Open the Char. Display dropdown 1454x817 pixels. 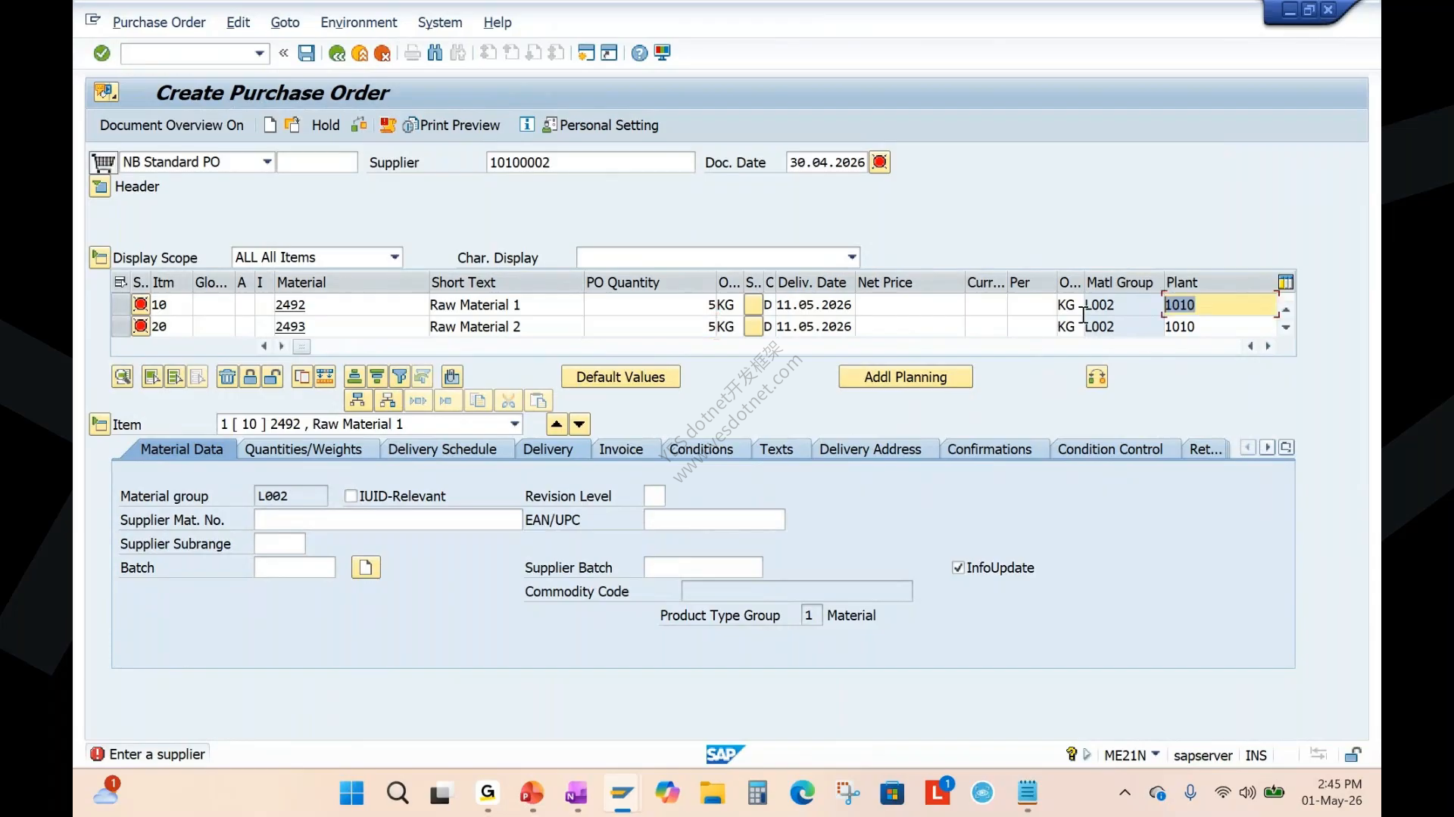coord(852,257)
